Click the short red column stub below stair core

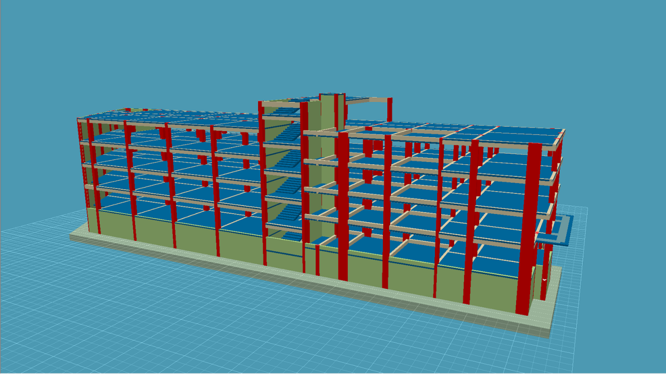(317, 260)
